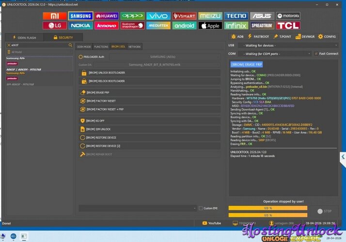
Task: Switch to the SECURITY tab
Action: 63,37
